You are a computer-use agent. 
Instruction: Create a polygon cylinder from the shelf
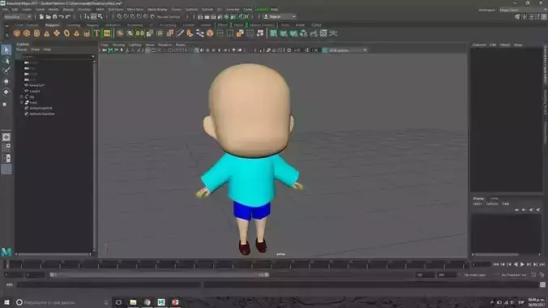(x=36, y=33)
